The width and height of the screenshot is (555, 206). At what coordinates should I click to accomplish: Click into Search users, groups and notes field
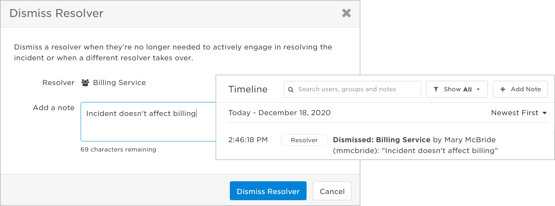pyautogui.click(x=352, y=89)
